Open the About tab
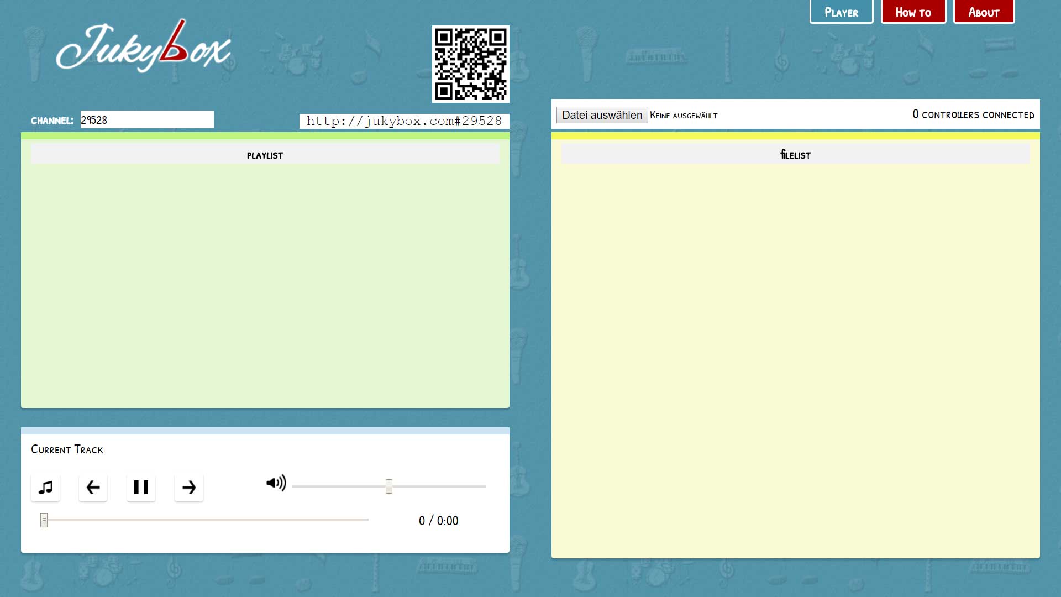The height and width of the screenshot is (597, 1061). click(984, 12)
